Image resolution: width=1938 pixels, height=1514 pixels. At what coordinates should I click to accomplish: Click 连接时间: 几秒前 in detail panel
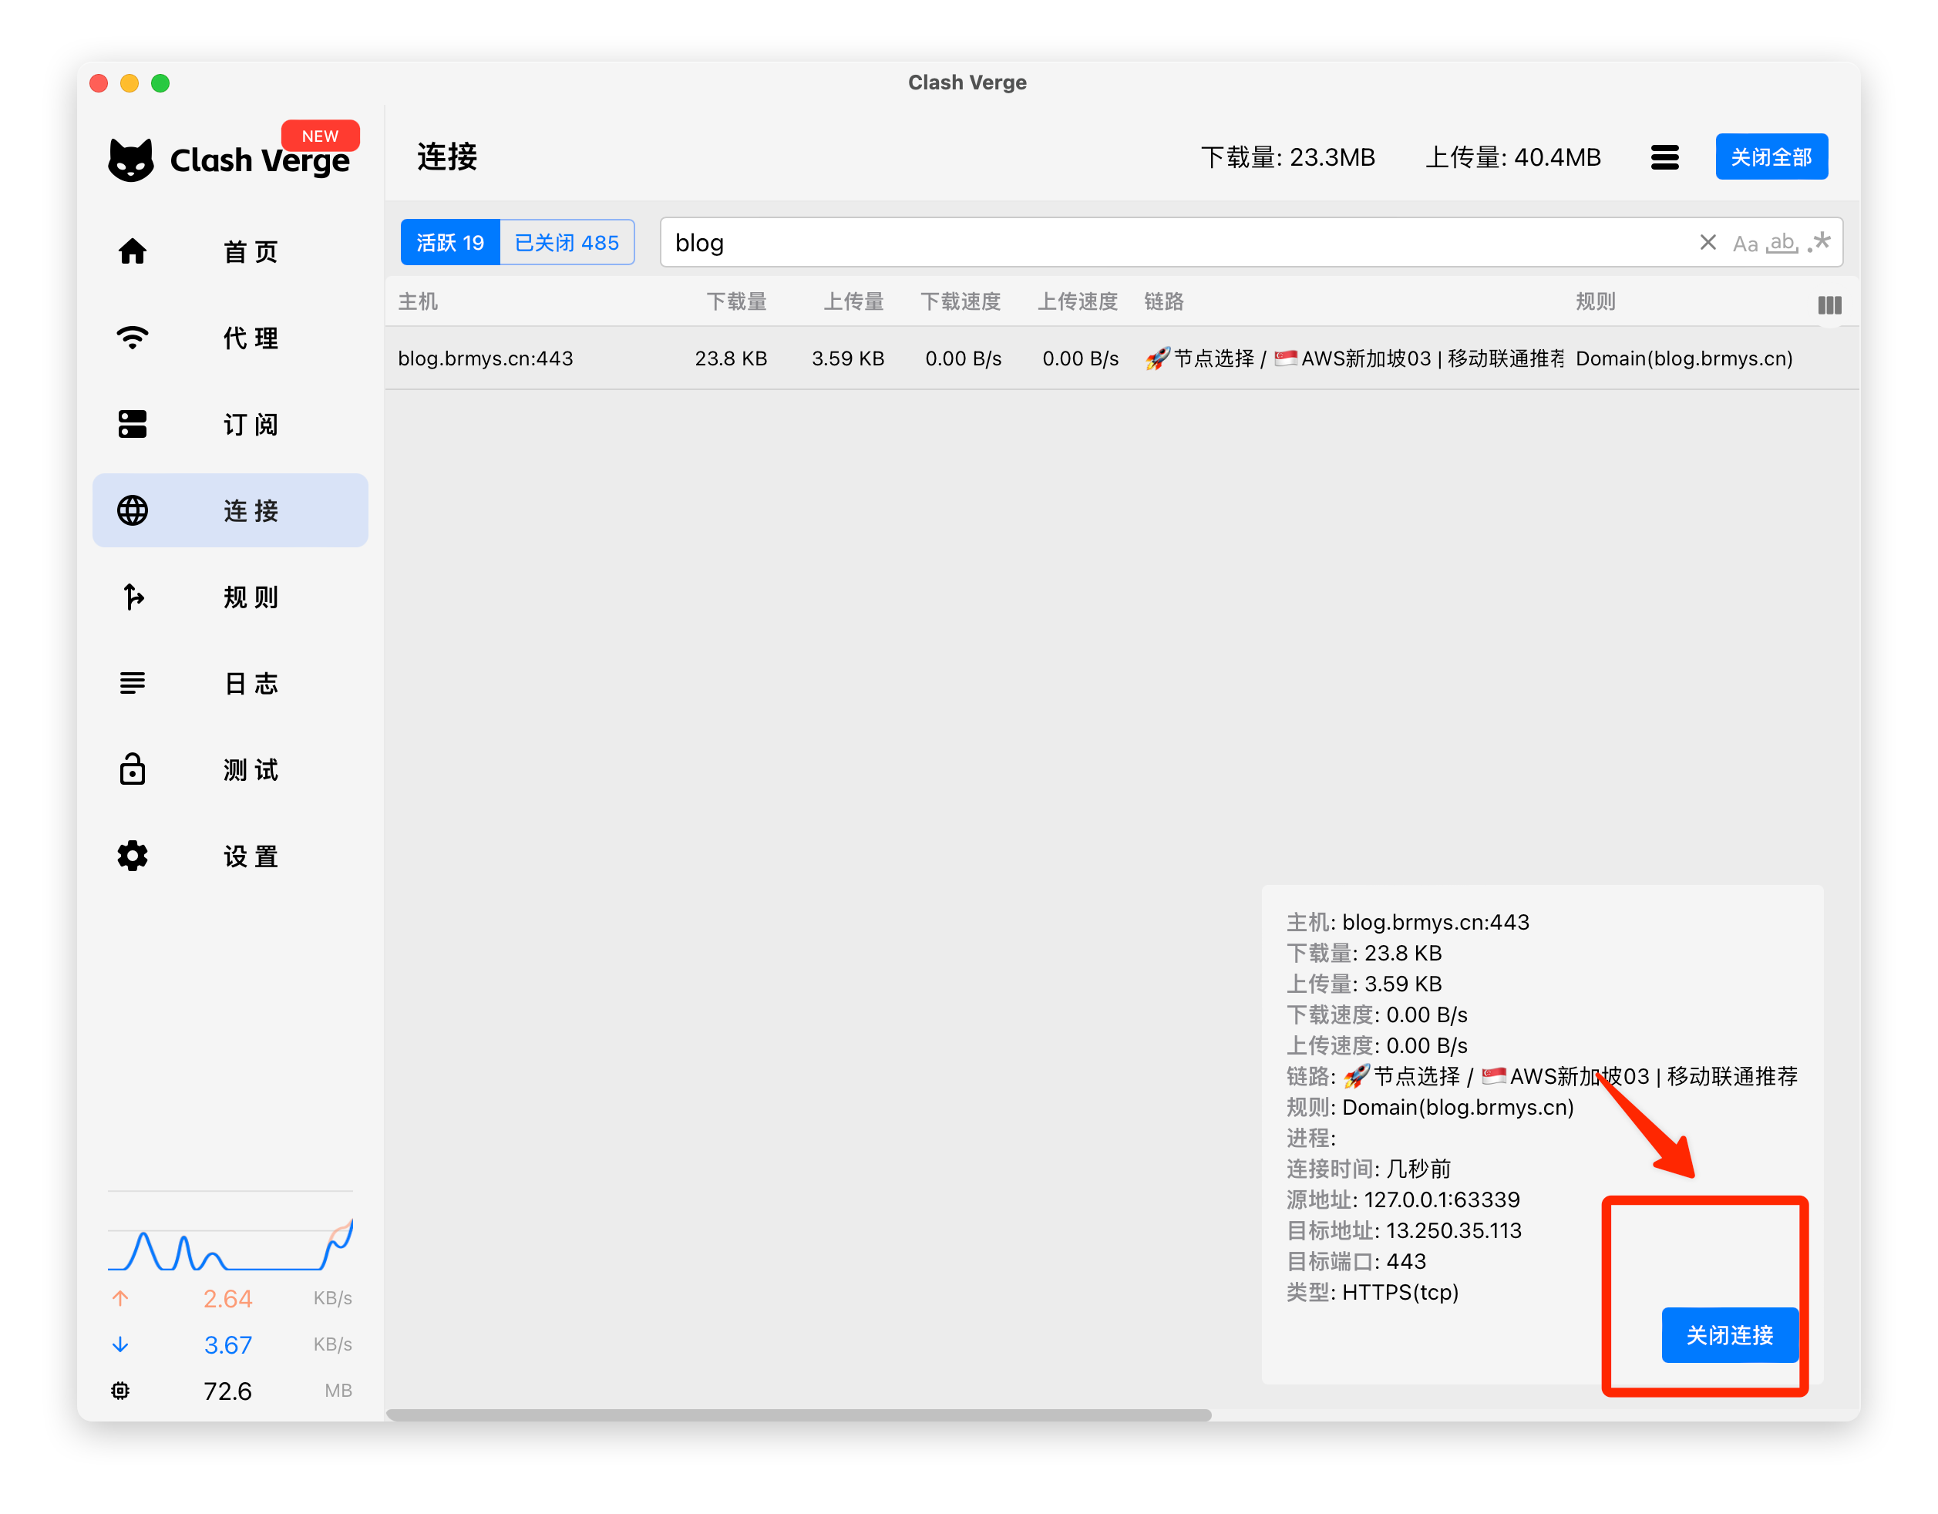click(1368, 1169)
